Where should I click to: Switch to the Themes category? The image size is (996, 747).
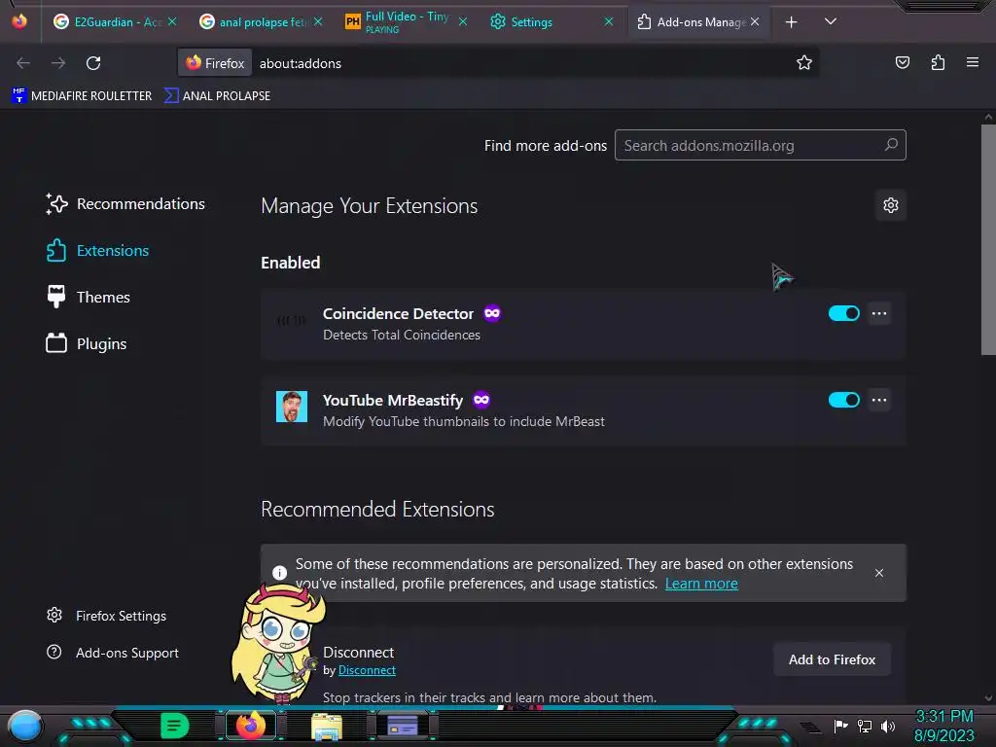pos(88,298)
